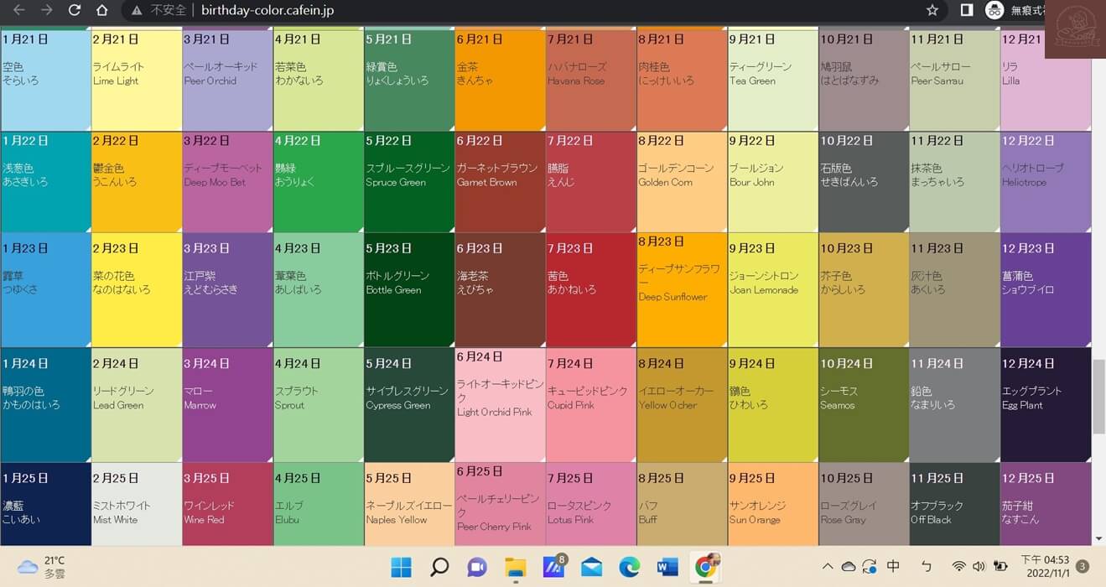Go to the browser home page

click(101, 11)
